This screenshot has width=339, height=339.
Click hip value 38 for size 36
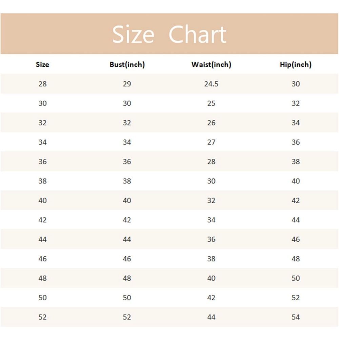point(296,161)
